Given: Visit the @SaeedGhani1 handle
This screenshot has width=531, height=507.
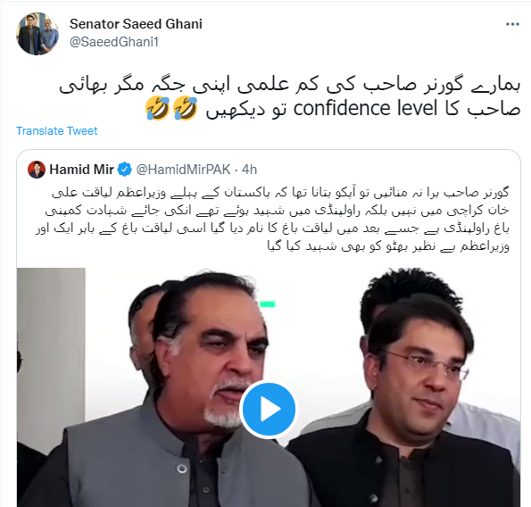Looking at the screenshot, I should [114, 42].
